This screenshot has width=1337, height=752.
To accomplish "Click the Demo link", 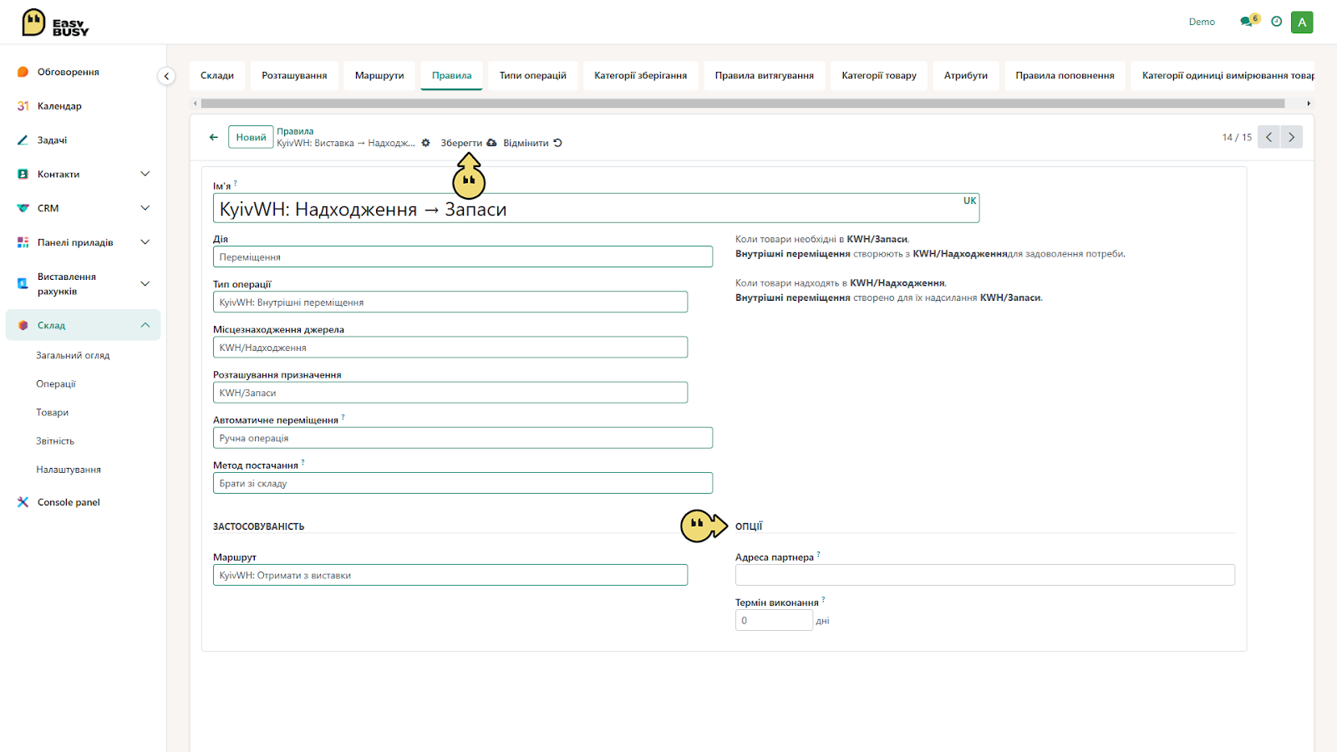I will (1202, 22).
